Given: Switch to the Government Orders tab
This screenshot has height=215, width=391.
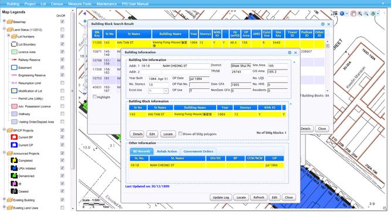Looking at the screenshot, I should pos(198,151).
